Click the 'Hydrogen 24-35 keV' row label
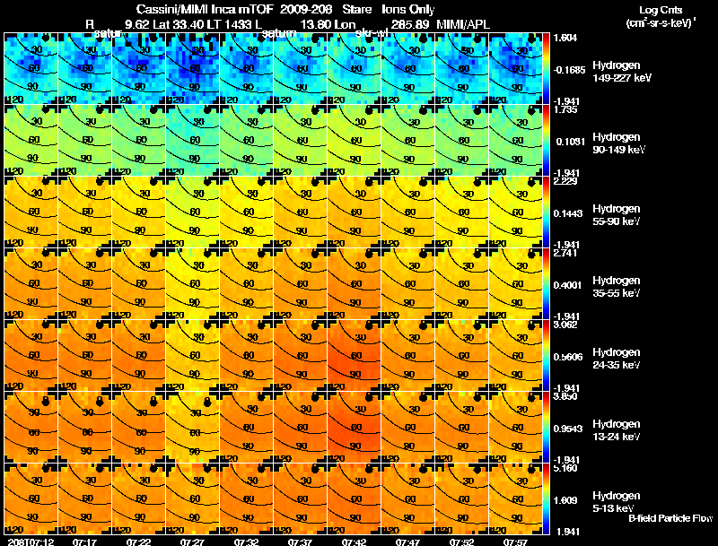Viewport: 718px width, 546px height. [617, 359]
